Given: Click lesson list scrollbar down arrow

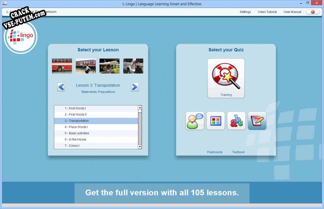Looking at the screenshot, I should click(140, 147).
